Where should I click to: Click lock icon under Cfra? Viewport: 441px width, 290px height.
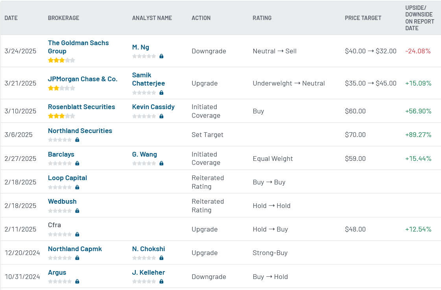[x=77, y=234]
